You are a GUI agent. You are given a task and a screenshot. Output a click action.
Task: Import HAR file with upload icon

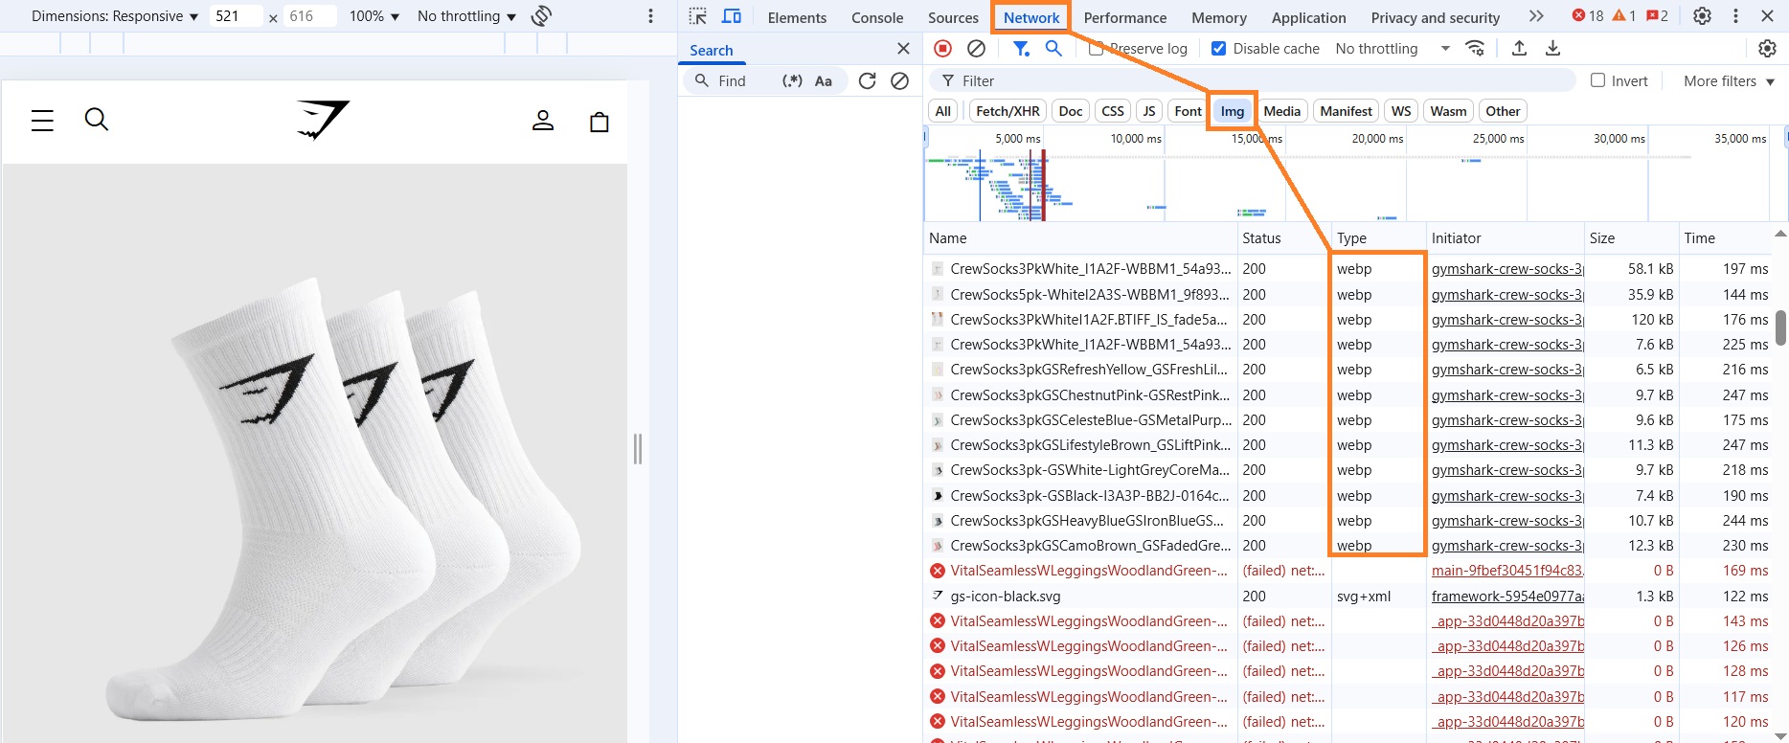(x=1519, y=49)
